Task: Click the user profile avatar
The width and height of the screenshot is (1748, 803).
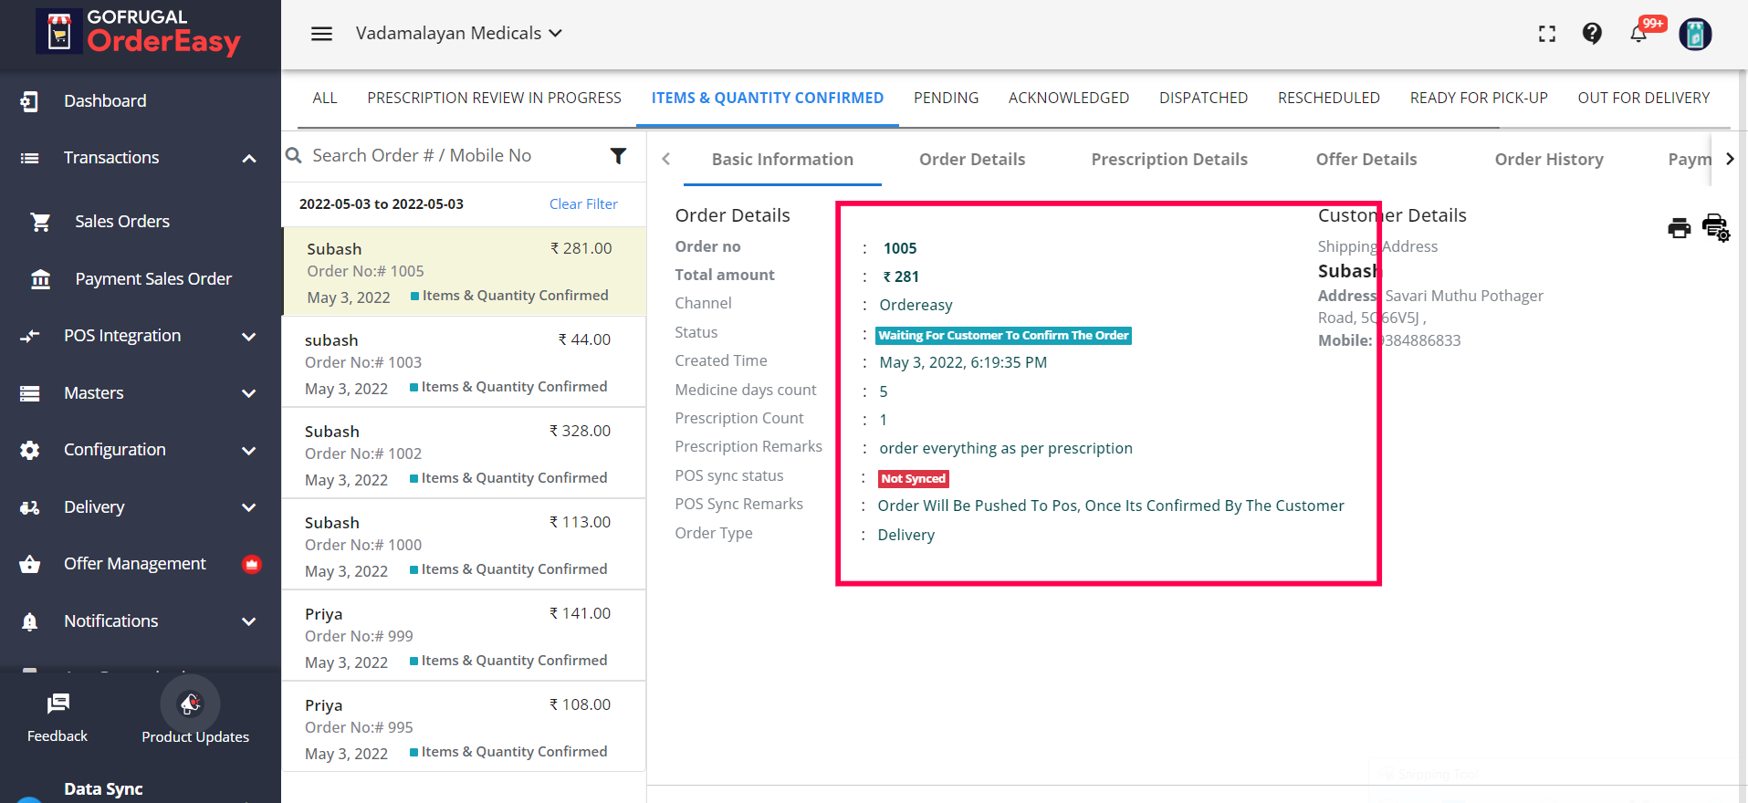Action: (1695, 34)
